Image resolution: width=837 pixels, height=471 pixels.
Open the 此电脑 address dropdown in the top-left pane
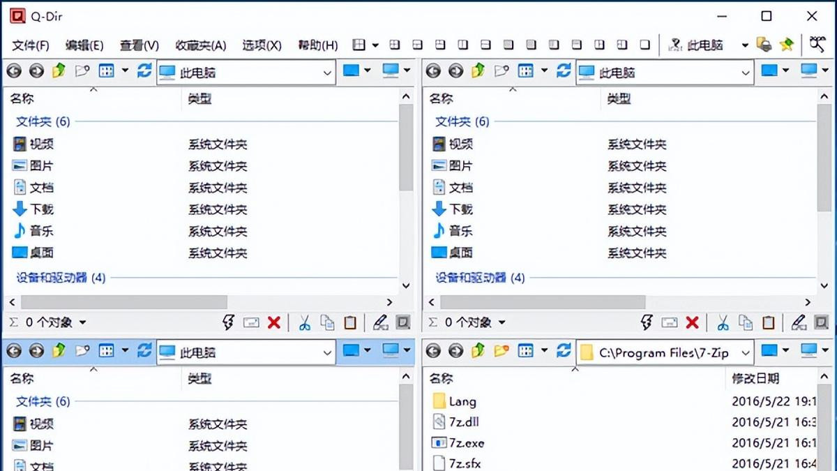point(326,72)
